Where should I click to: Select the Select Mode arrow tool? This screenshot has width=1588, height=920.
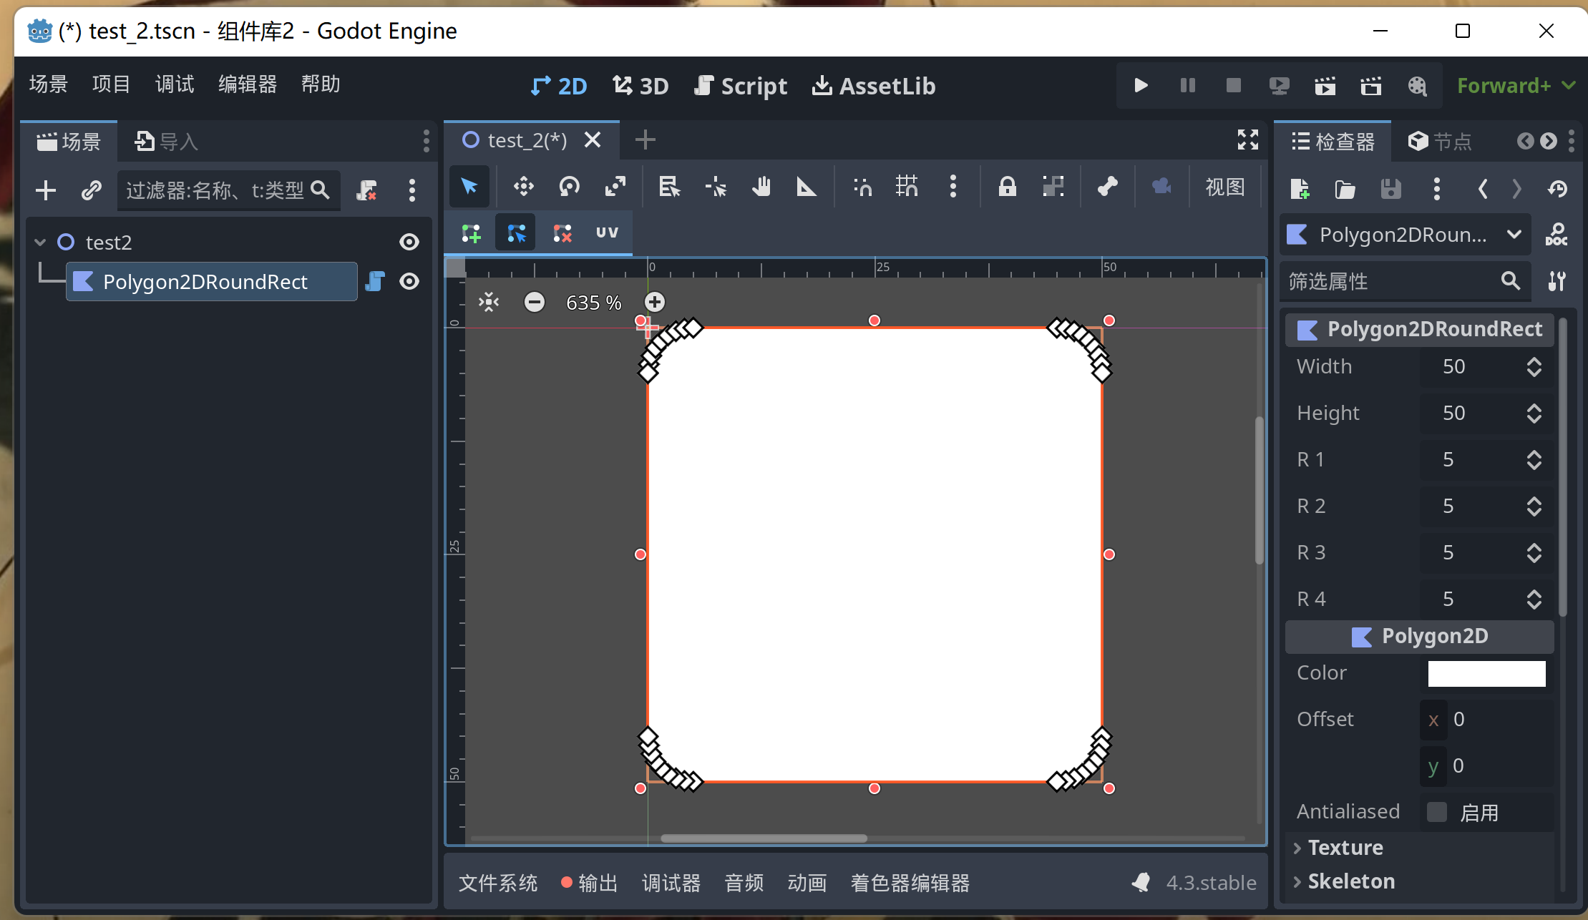469,187
